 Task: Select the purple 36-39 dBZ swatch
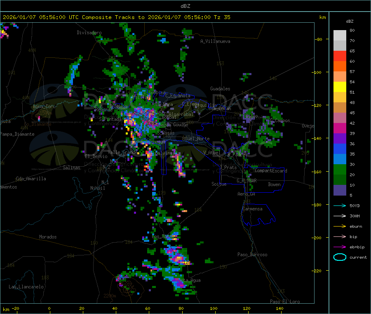(x=340, y=139)
